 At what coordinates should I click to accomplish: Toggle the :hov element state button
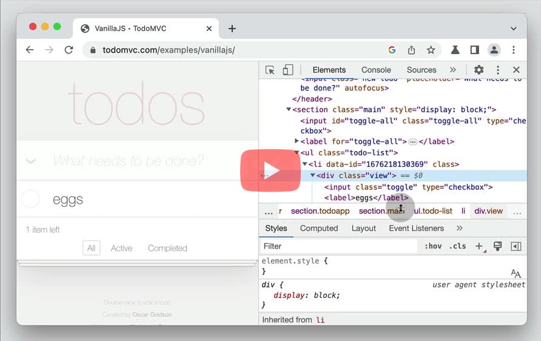point(433,246)
